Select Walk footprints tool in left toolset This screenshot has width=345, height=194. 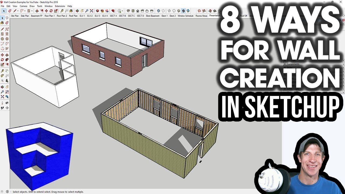[x=2, y=108]
